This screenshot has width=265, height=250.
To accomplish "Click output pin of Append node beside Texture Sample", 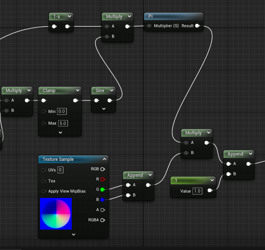I will pos(148,185).
